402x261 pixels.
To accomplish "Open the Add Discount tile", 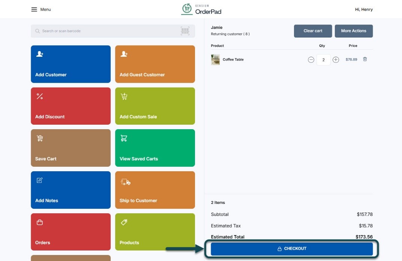I will (x=71, y=106).
